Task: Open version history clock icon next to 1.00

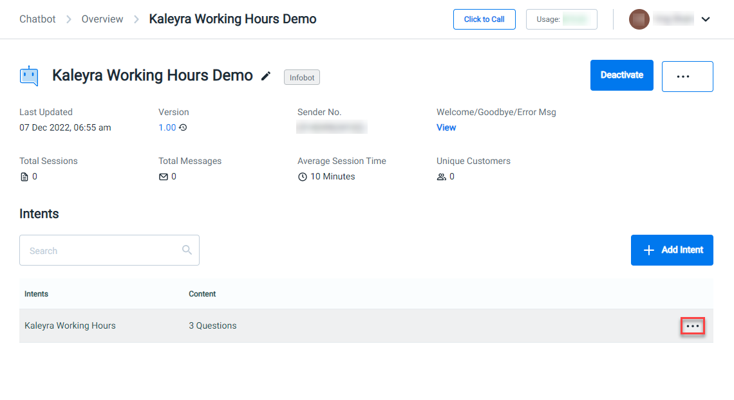Action: (x=183, y=127)
